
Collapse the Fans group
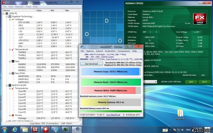click(10, 62)
